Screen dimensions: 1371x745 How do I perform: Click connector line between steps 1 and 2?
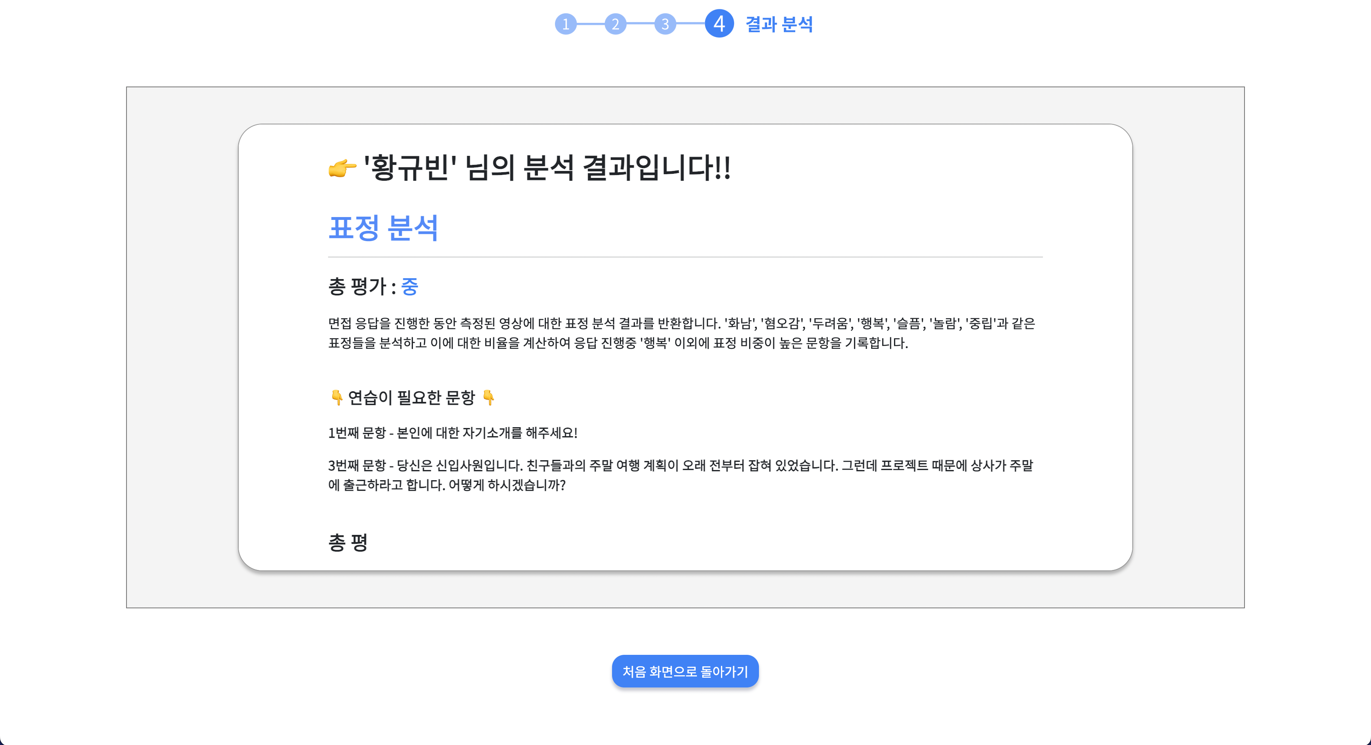pos(590,24)
